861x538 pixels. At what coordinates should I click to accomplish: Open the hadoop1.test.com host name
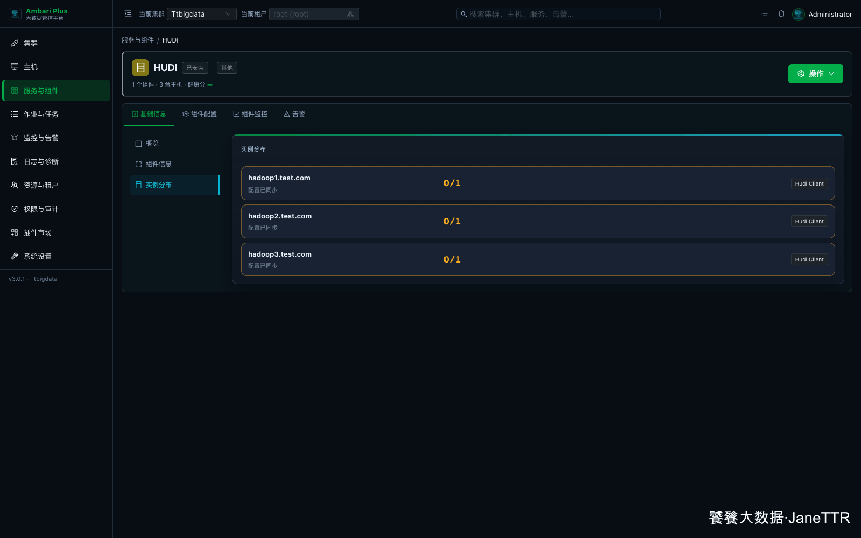coord(279,178)
